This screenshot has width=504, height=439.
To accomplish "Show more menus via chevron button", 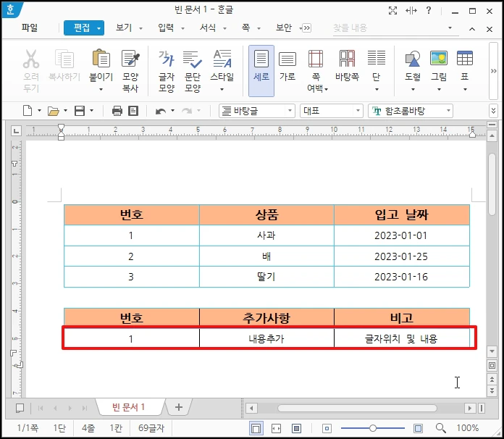I will point(307,28).
